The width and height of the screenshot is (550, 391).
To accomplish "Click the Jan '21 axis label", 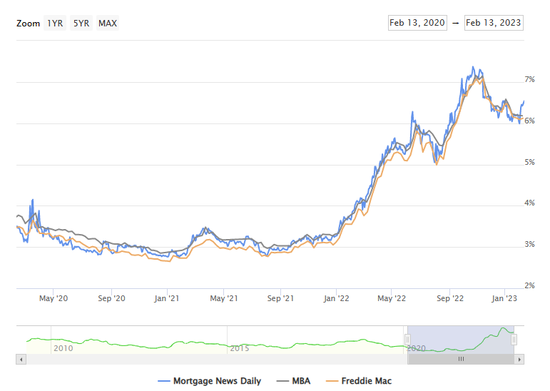I will (x=167, y=298).
